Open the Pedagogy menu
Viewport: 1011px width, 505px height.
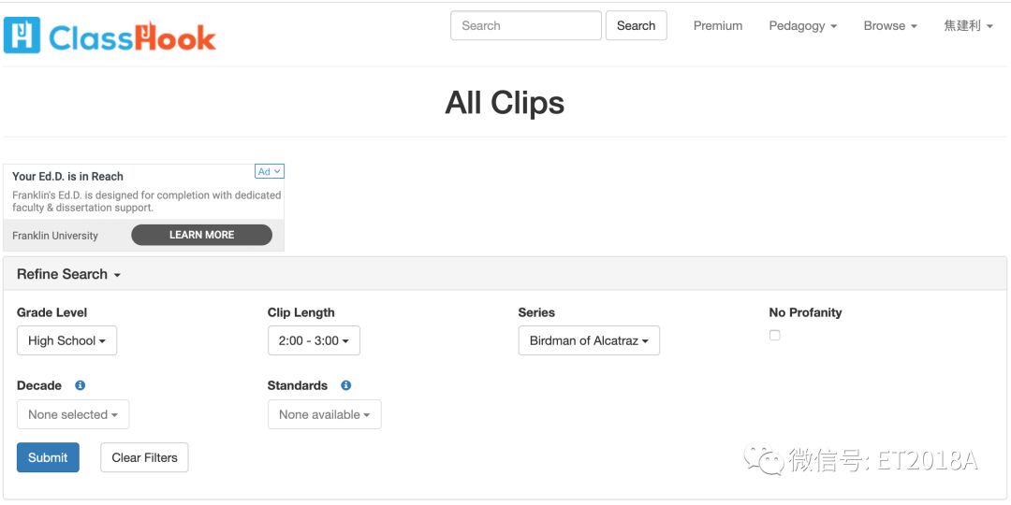[803, 26]
